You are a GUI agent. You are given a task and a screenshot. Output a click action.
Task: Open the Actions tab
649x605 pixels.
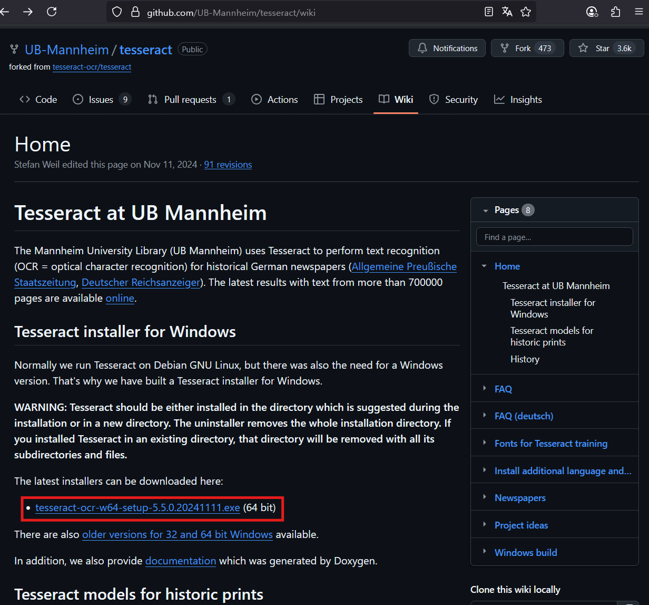coord(274,99)
